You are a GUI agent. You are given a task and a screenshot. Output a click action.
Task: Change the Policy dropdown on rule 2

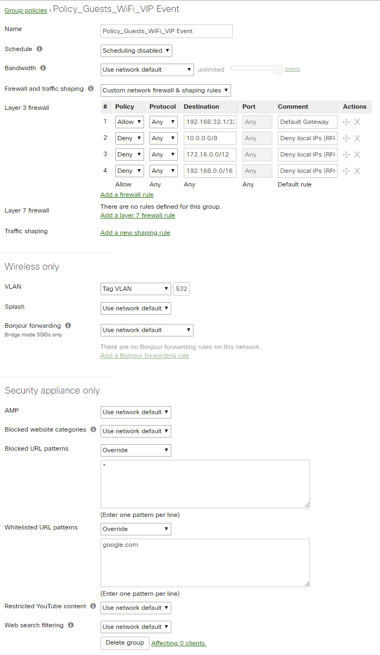pyautogui.click(x=129, y=138)
